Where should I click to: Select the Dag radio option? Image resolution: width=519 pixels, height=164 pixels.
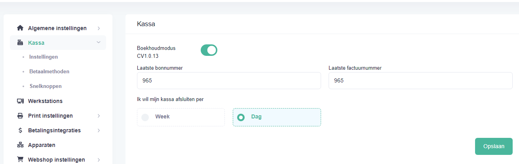[x=277, y=117]
